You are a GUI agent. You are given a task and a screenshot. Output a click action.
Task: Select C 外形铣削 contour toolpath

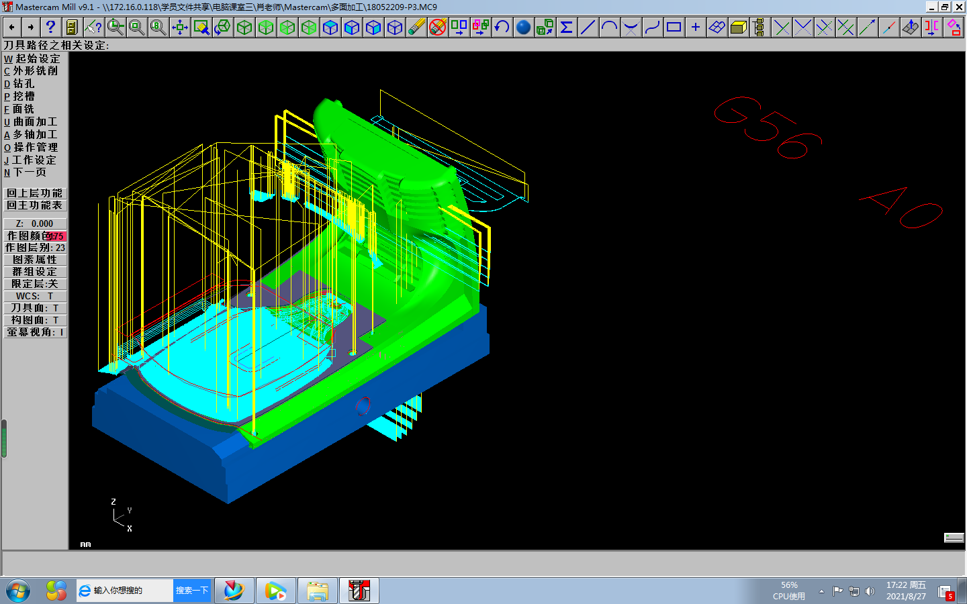pyautogui.click(x=31, y=71)
